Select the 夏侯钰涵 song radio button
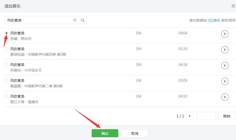Image resolution: width=236 pixels, height=140 pixels. (7, 49)
